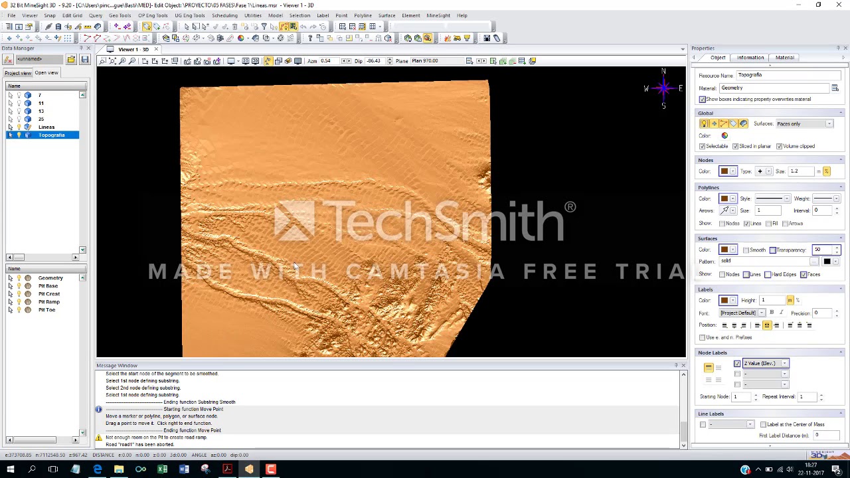The height and width of the screenshot is (478, 850).
Task: Select the highlighted node label placement icon
Action: coord(709,367)
